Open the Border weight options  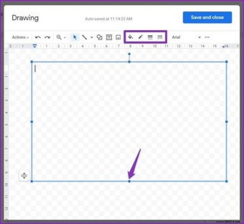(x=150, y=37)
